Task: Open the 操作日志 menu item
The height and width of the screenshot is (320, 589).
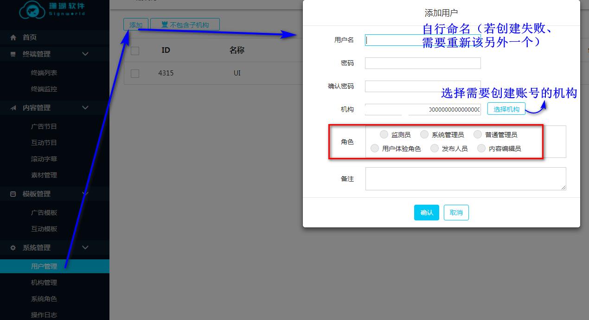Action: tap(44, 314)
